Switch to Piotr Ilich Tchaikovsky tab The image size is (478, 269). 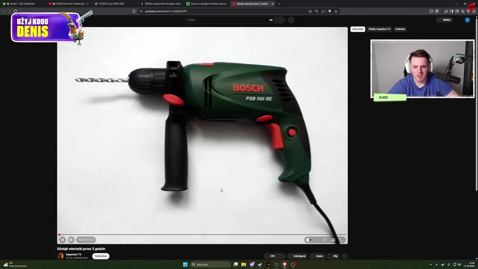click(x=69, y=4)
